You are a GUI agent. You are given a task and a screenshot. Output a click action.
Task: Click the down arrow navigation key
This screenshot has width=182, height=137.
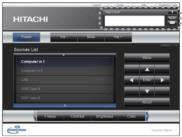(x=147, y=91)
